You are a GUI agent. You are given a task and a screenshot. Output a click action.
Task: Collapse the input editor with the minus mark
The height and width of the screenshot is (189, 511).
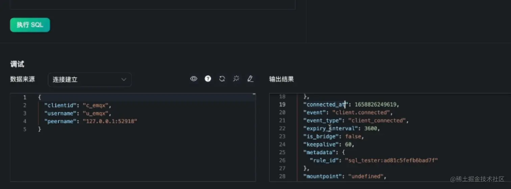tap(254, 95)
